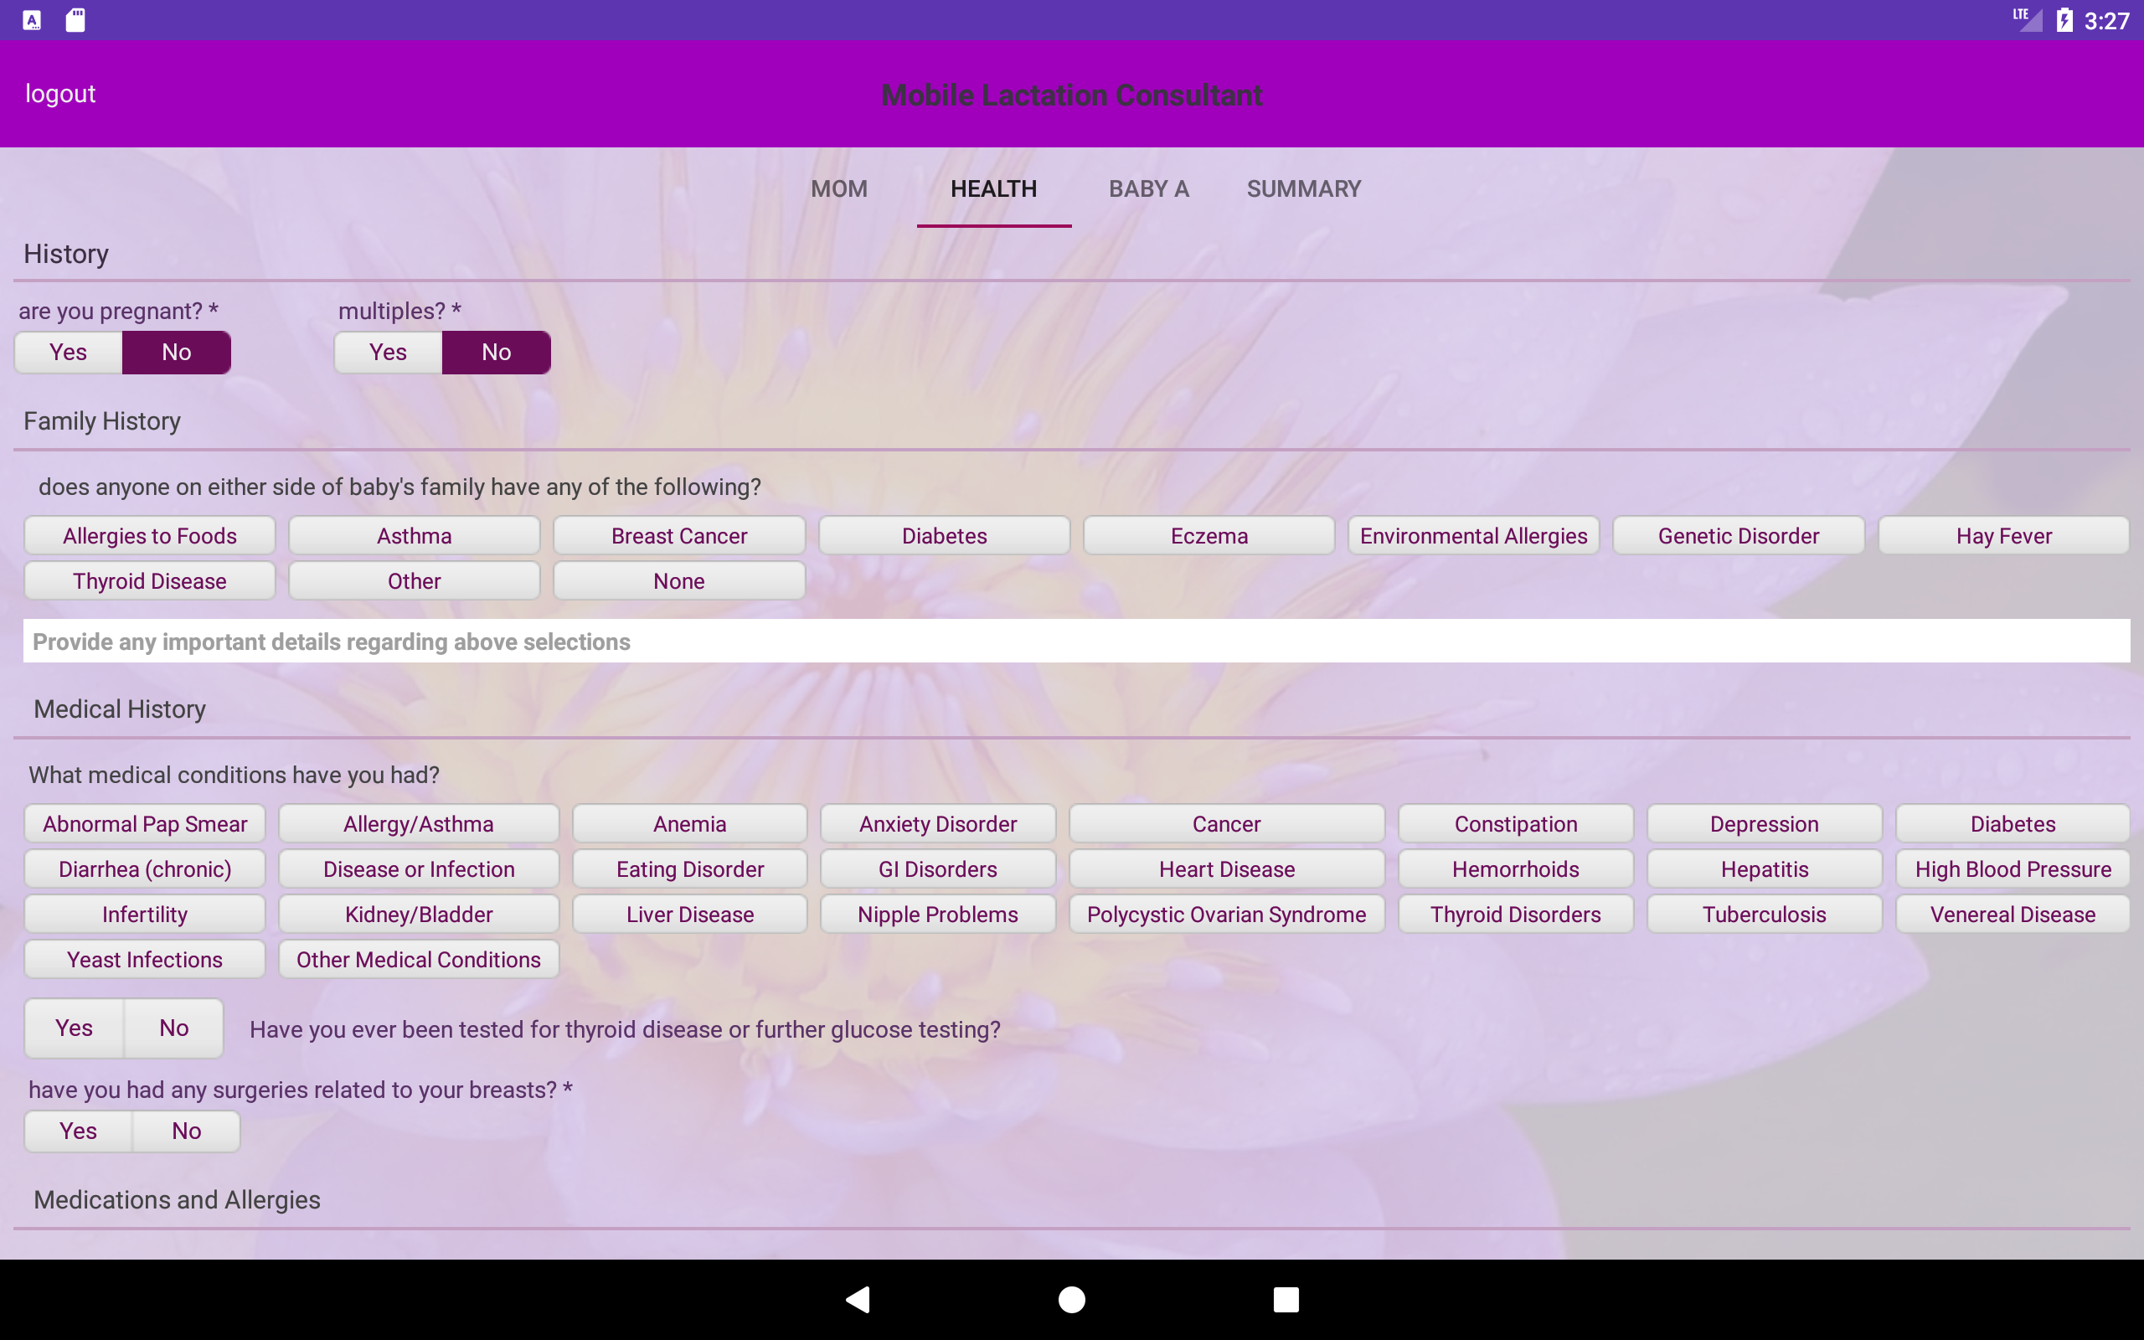
Task: Choose Other Medical Conditions
Action: [x=419, y=959]
